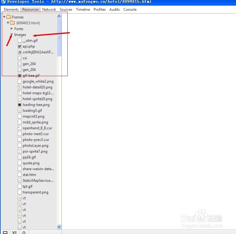Select photo-next3.cur in the tree

[x=36, y=134]
